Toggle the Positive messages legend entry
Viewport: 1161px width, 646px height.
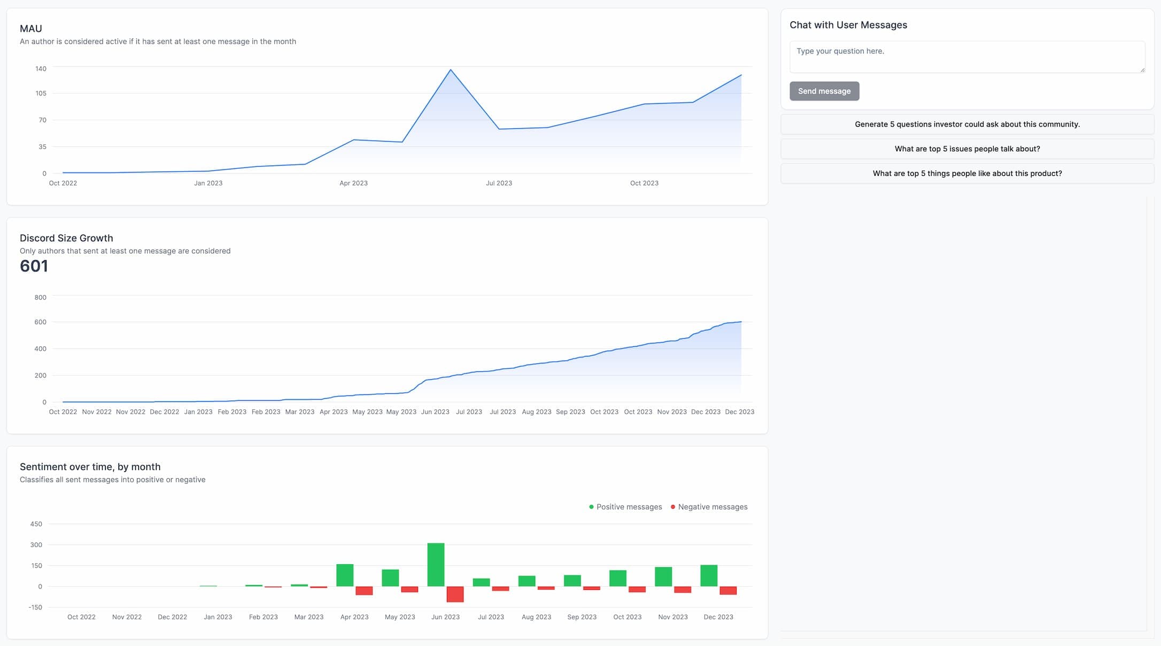[629, 507]
